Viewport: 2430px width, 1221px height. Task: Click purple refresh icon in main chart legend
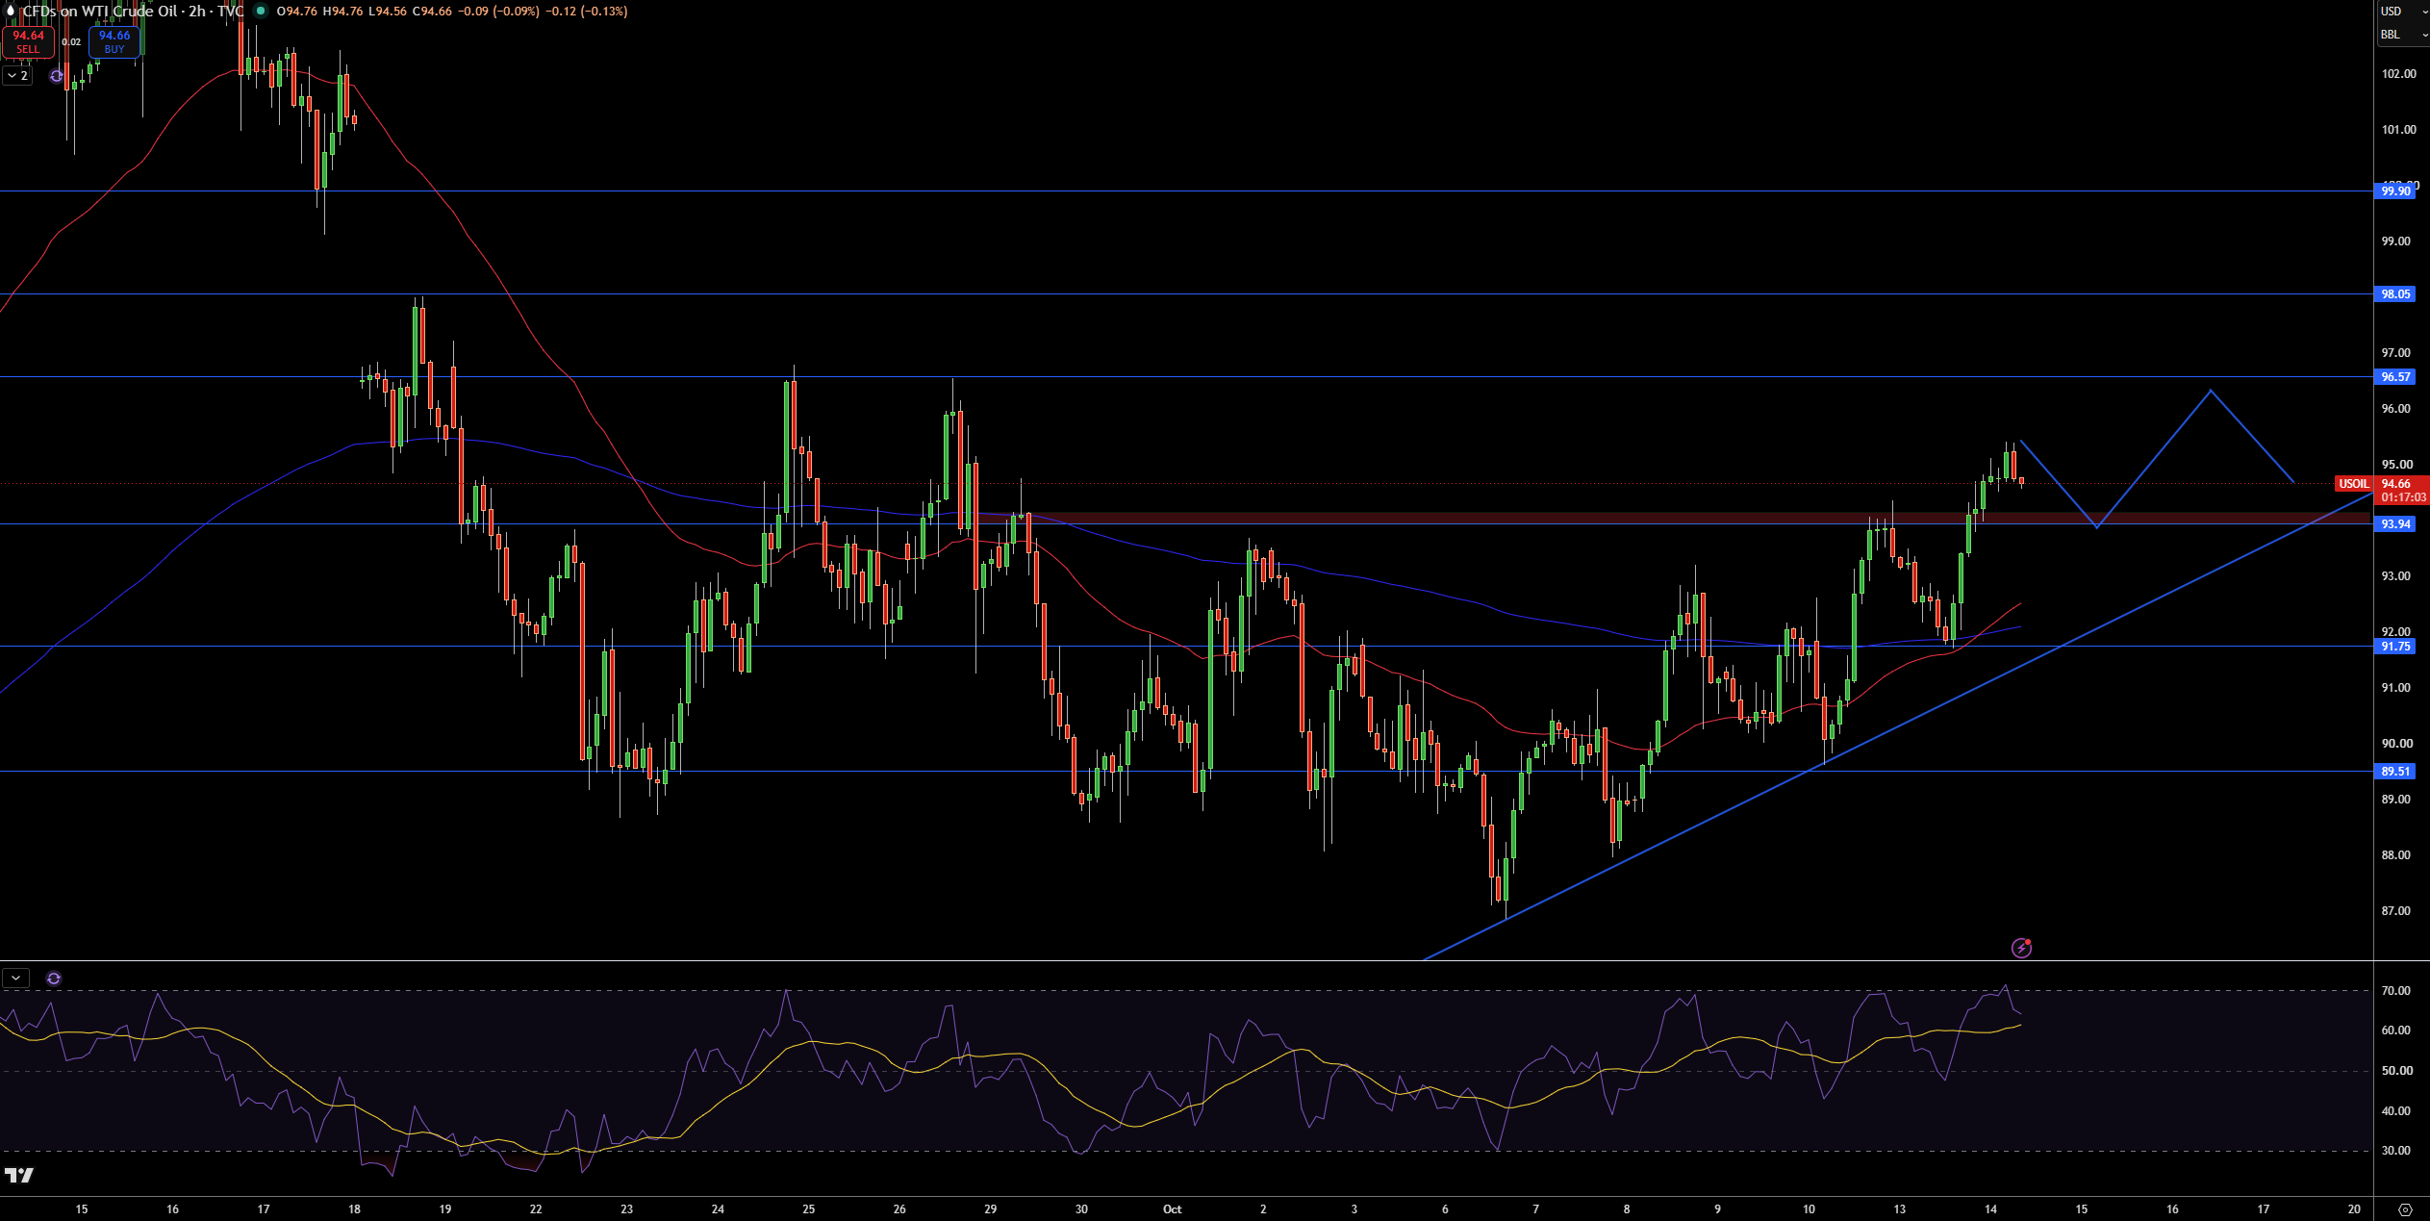57,76
